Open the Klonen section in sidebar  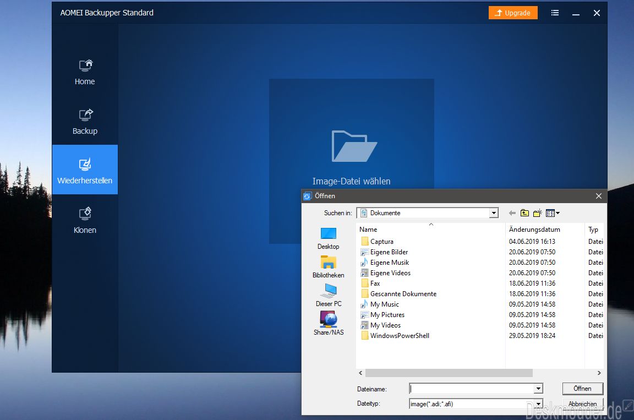click(x=85, y=220)
